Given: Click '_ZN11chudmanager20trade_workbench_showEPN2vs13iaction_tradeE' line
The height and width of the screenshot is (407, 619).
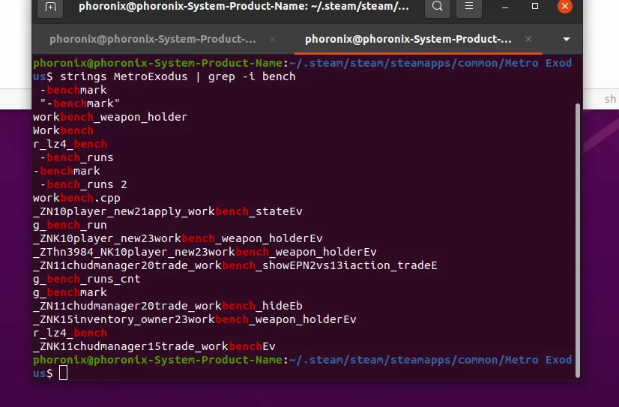Looking at the screenshot, I should (x=235, y=265).
